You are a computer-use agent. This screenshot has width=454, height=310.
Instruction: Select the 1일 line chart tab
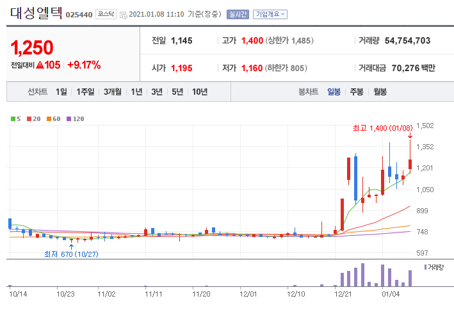(61, 92)
